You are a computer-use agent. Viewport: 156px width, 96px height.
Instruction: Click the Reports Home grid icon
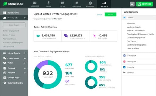coord(5,13)
